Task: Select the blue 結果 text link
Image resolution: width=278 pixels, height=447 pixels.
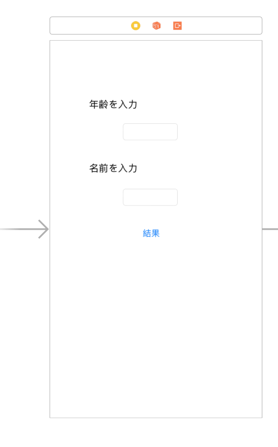Action: point(150,233)
